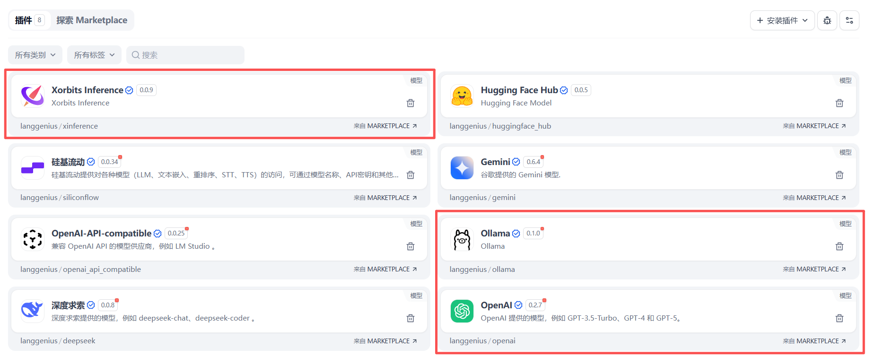Click version badge 0.6.4 of Gemini

pos(534,162)
